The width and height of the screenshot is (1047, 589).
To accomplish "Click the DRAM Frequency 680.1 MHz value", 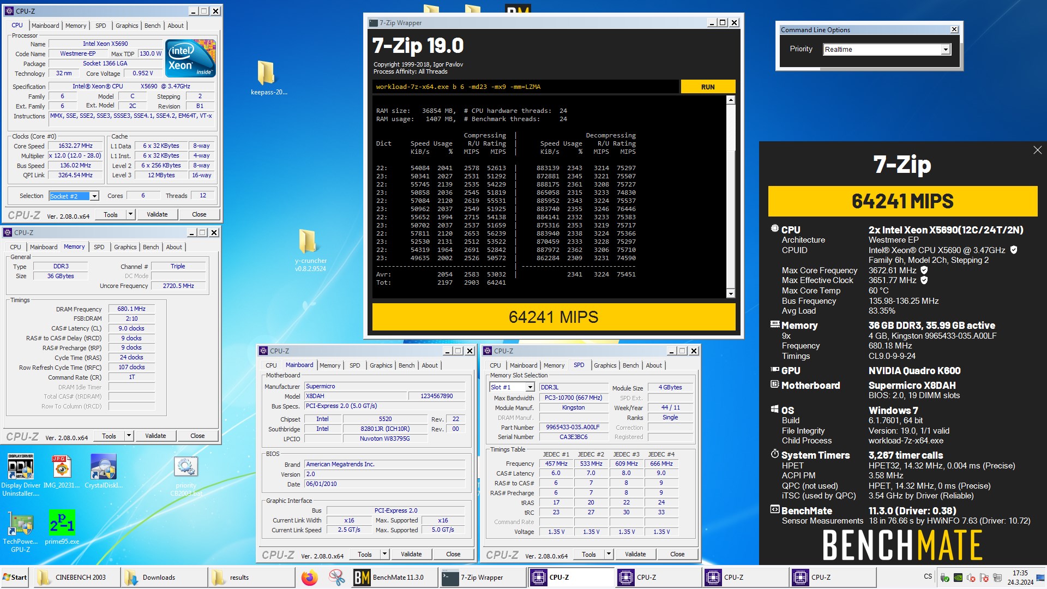I will point(131,309).
